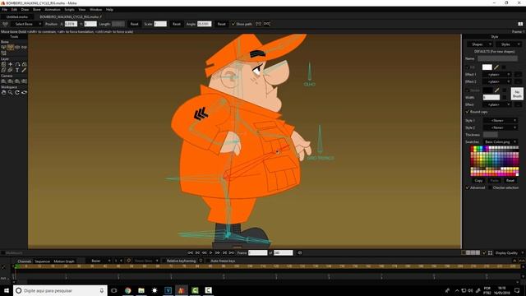The image size is (526, 296).
Task: Open the Scripts menu
Action: click(69, 10)
